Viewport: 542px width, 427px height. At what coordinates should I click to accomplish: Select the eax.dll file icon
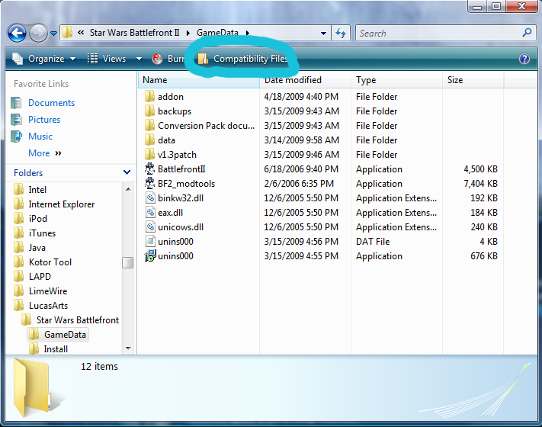pos(150,212)
